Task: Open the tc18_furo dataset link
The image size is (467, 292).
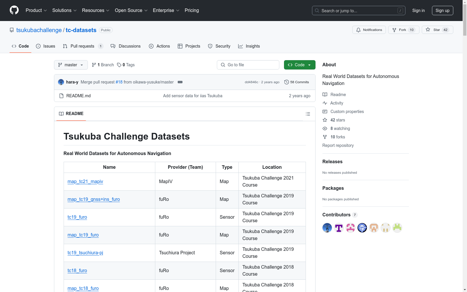Action: (x=77, y=270)
